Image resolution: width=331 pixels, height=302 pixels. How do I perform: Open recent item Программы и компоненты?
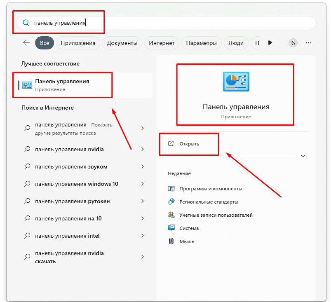point(211,189)
